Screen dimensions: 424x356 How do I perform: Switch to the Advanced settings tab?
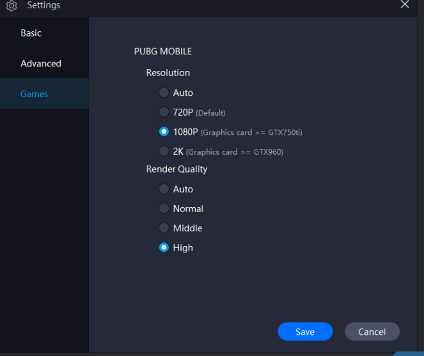pos(44,63)
